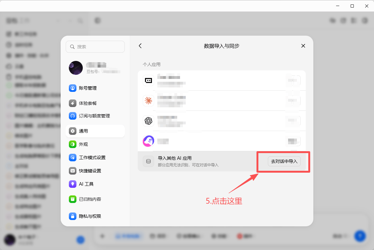Go back with the left chevron arrow
Image resolution: width=374 pixels, height=250 pixels.
pyautogui.click(x=140, y=46)
